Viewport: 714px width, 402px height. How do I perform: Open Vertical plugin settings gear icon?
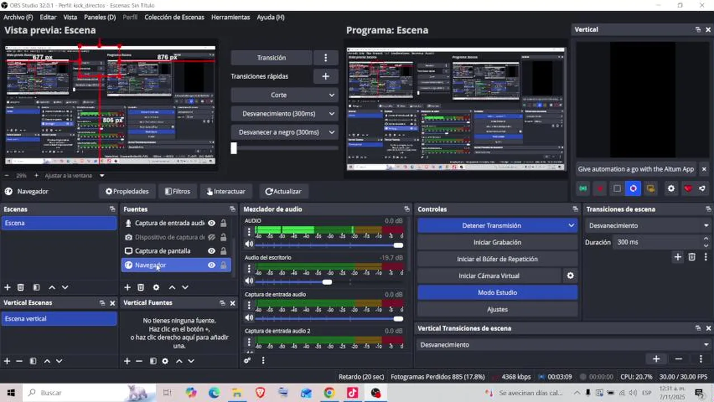[x=671, y=189]
